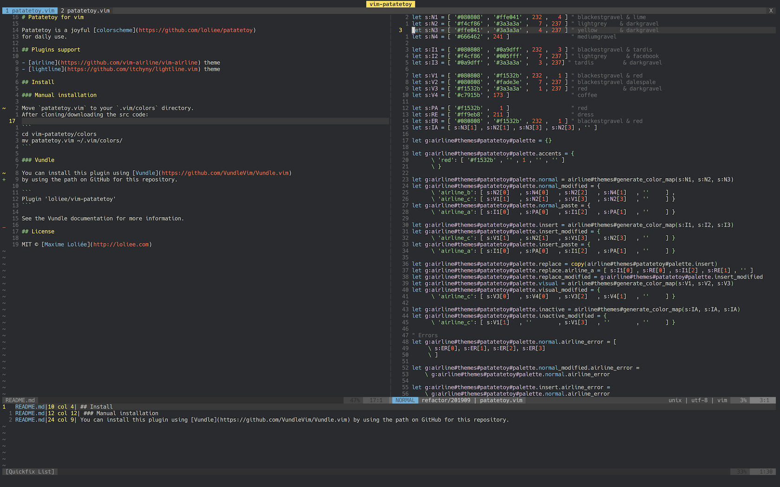The height and width of the screenshot is (487, 780).
Task: Click the lightline link label
Action: (x=46, y=69)
